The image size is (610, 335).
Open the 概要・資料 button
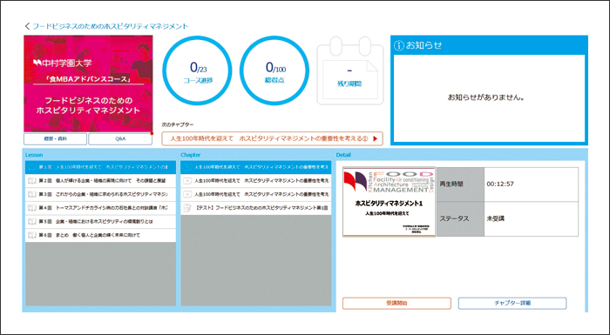click(x=55, y=138)
